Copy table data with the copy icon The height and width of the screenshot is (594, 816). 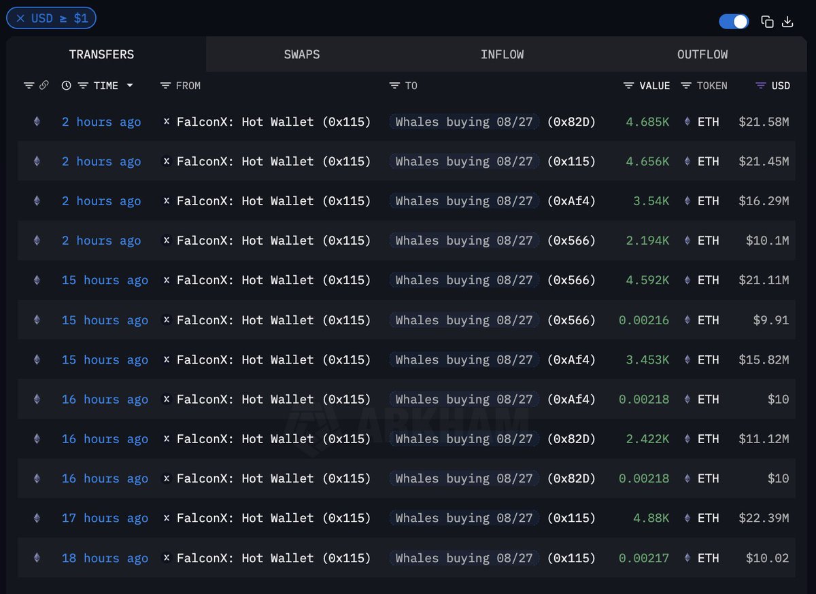(767, 22)
